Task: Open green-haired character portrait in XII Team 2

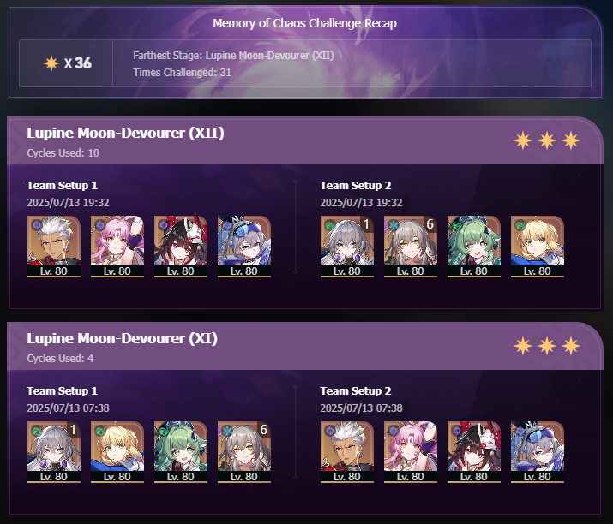Action: (474, 247)
